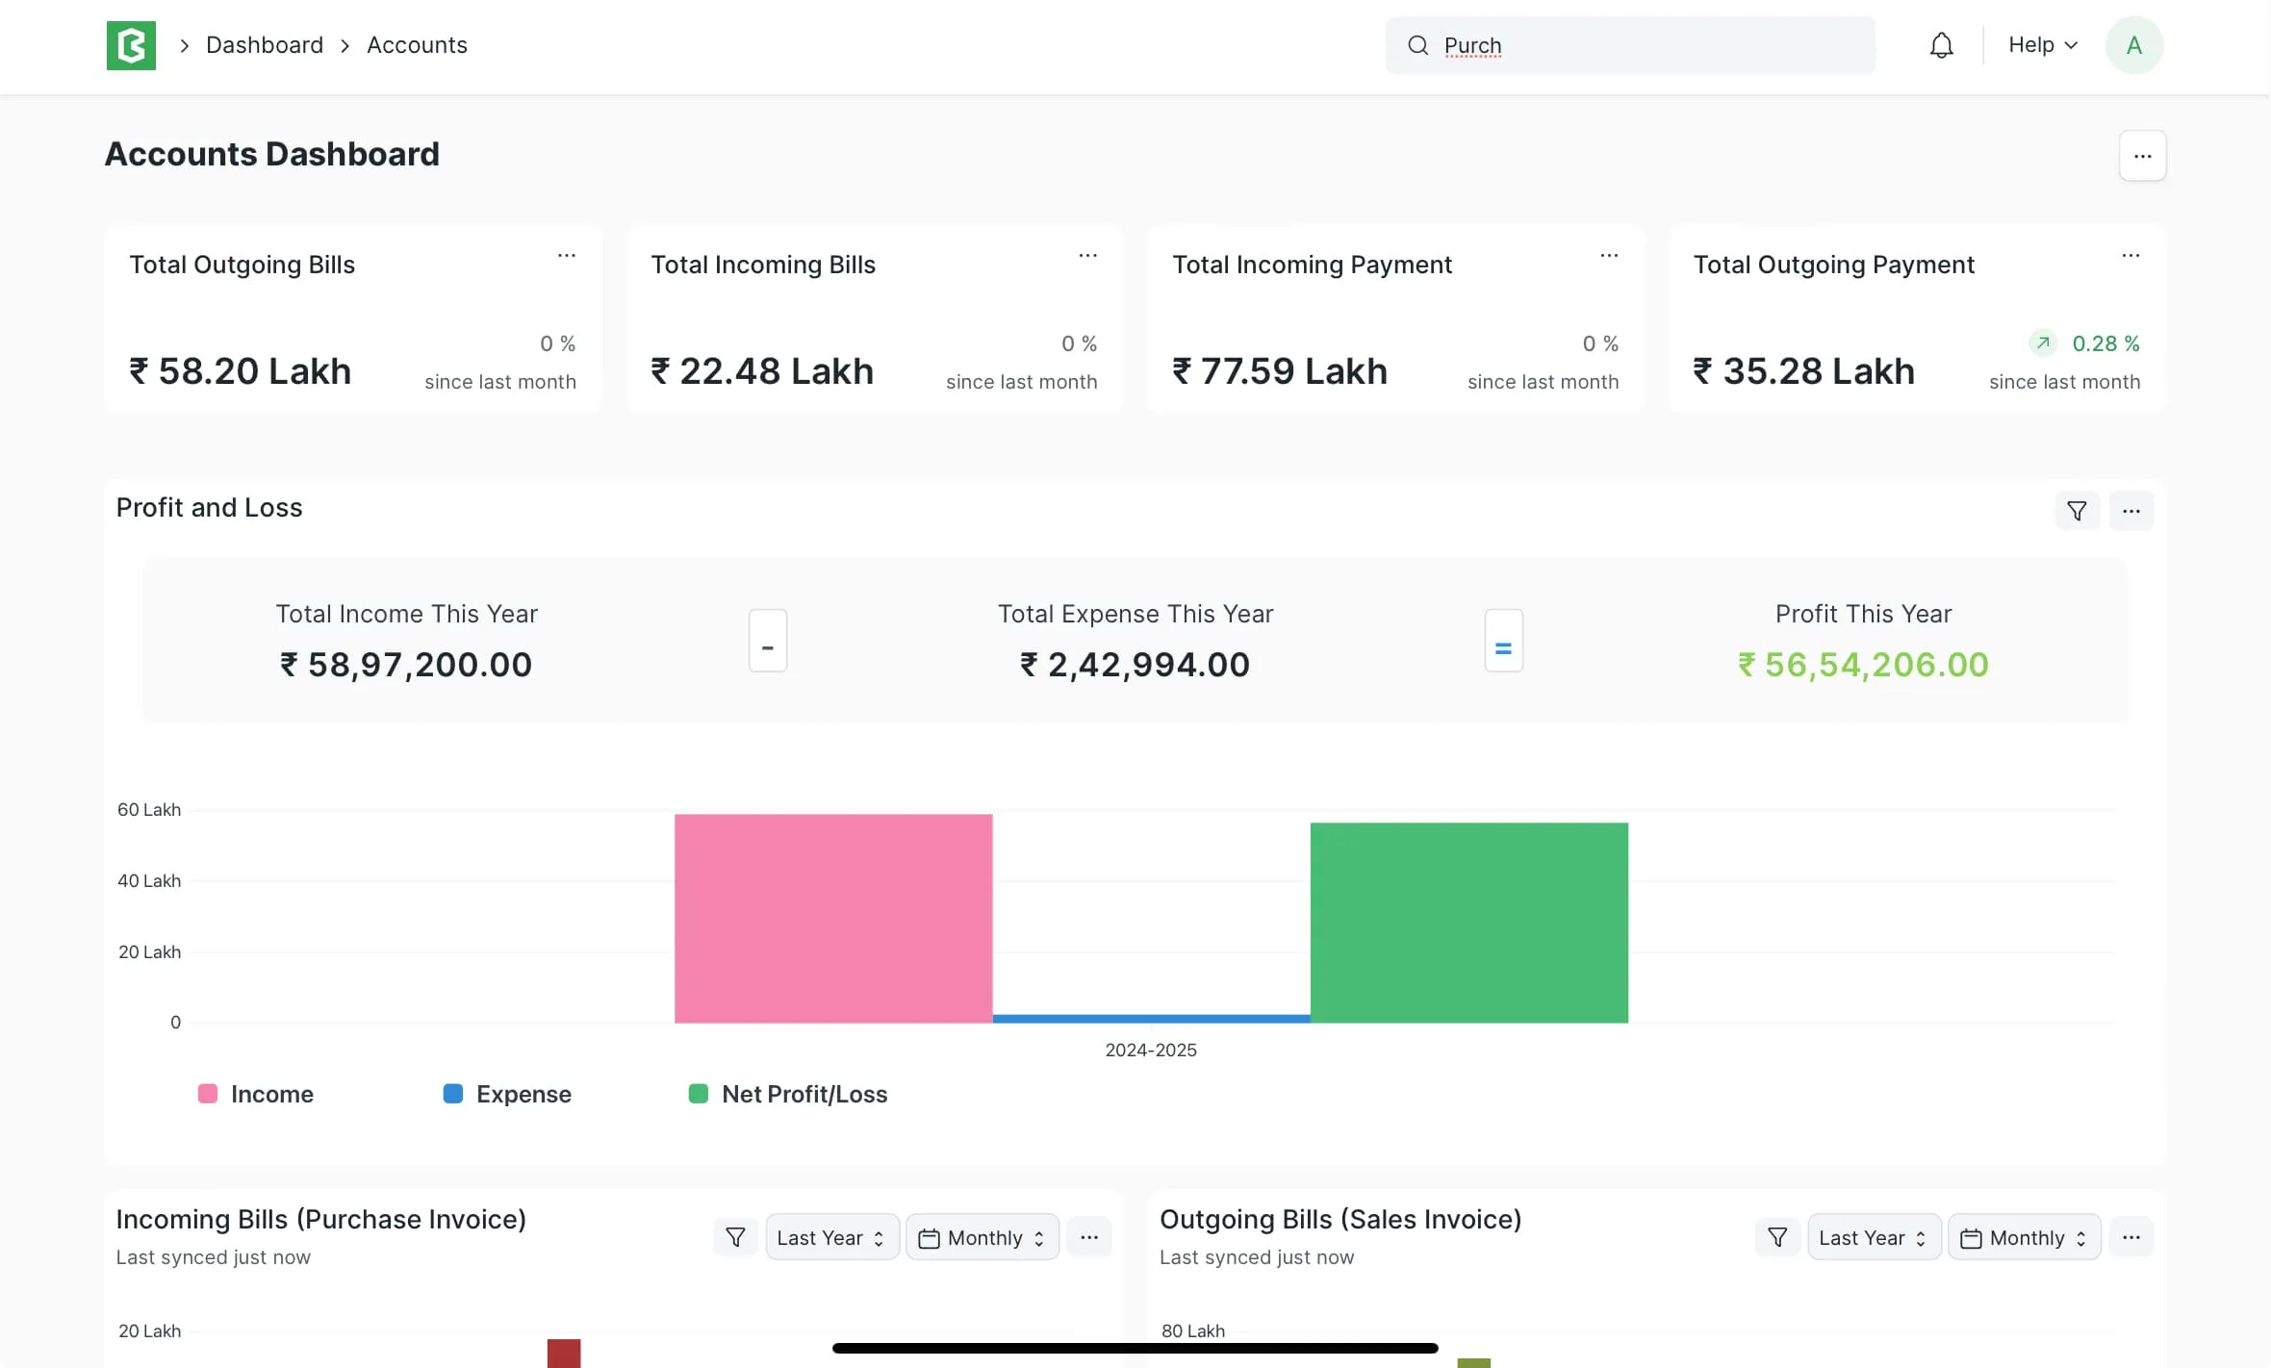
Task: Open Accounts Dashboard ellipsis menu
Action: pyautogui.click(x=2142, y=156)
